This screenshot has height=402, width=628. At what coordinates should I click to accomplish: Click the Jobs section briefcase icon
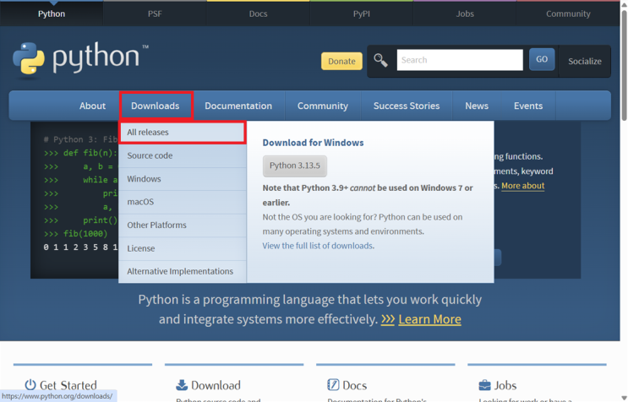484,385
